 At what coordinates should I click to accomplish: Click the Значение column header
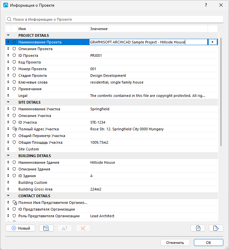[148, 29]
